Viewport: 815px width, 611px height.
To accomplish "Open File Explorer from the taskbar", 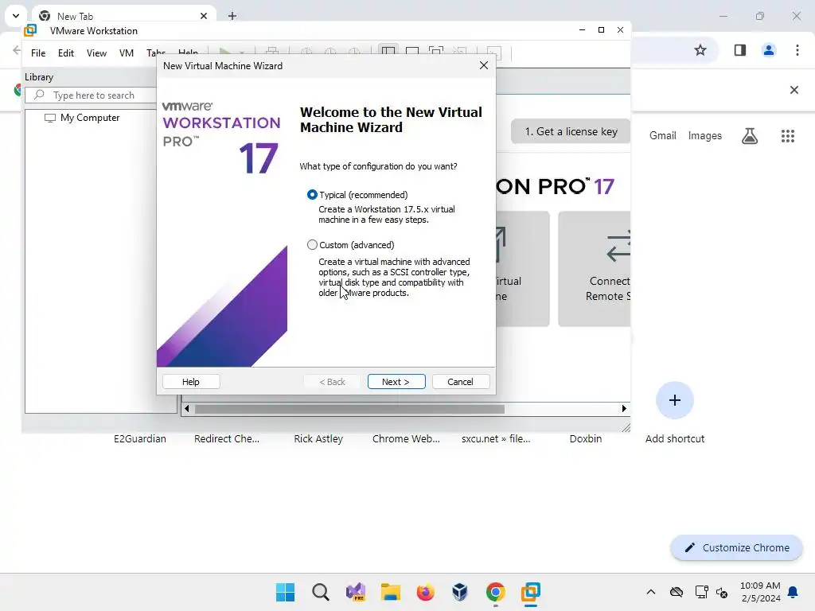I will [390, 592].
